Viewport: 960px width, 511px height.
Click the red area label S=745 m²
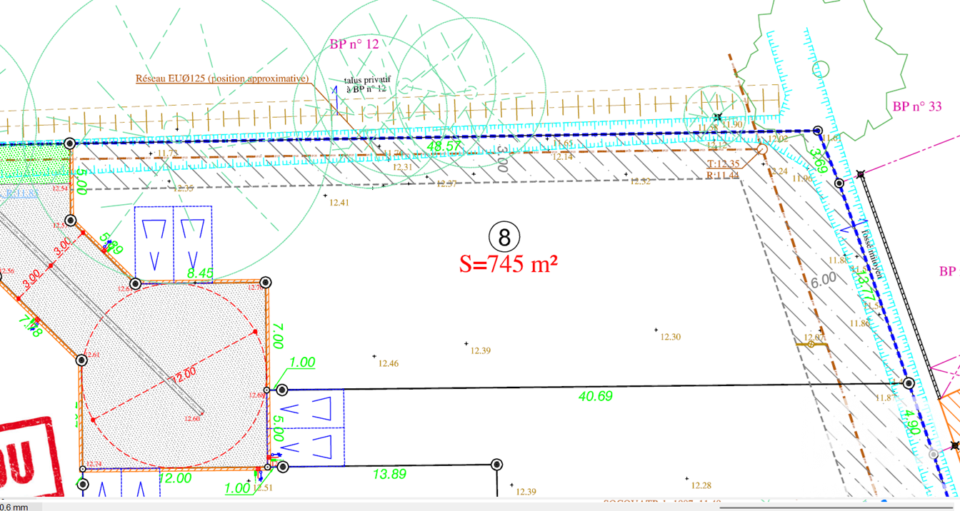tap(508, 263)
